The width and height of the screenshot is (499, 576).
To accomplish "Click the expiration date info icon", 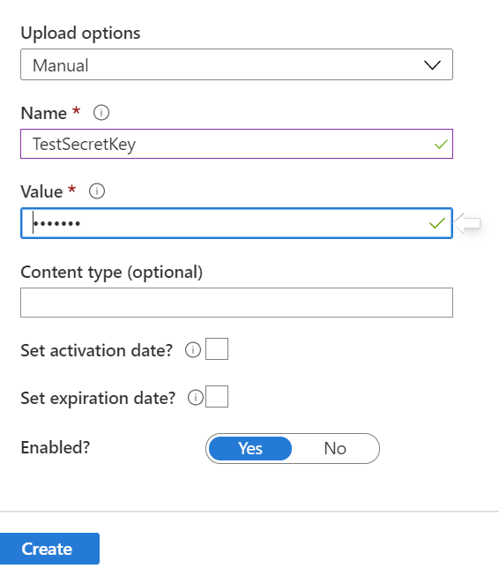I will tap(196, 398).
